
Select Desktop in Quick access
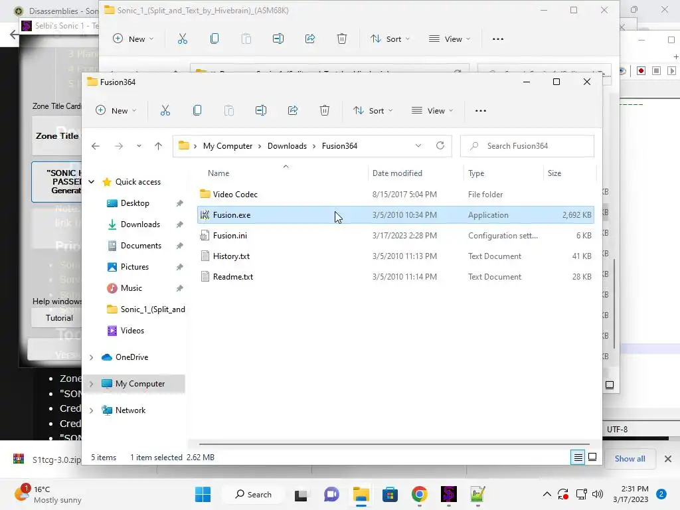point(135,203)
